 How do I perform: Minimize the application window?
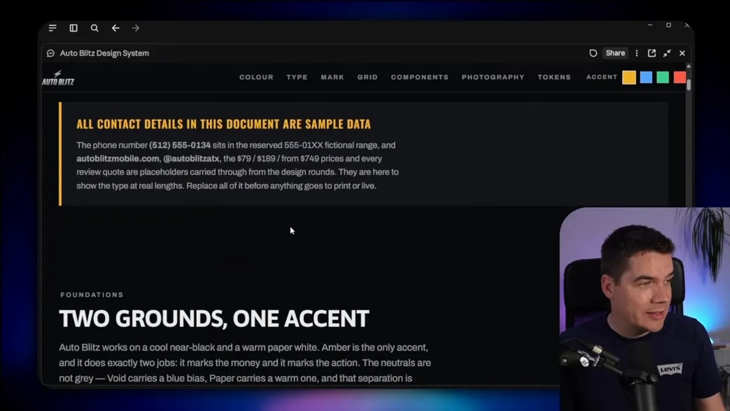tap(650, 25)
